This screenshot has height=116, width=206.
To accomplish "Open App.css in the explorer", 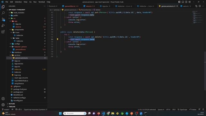I will (17, 61).
